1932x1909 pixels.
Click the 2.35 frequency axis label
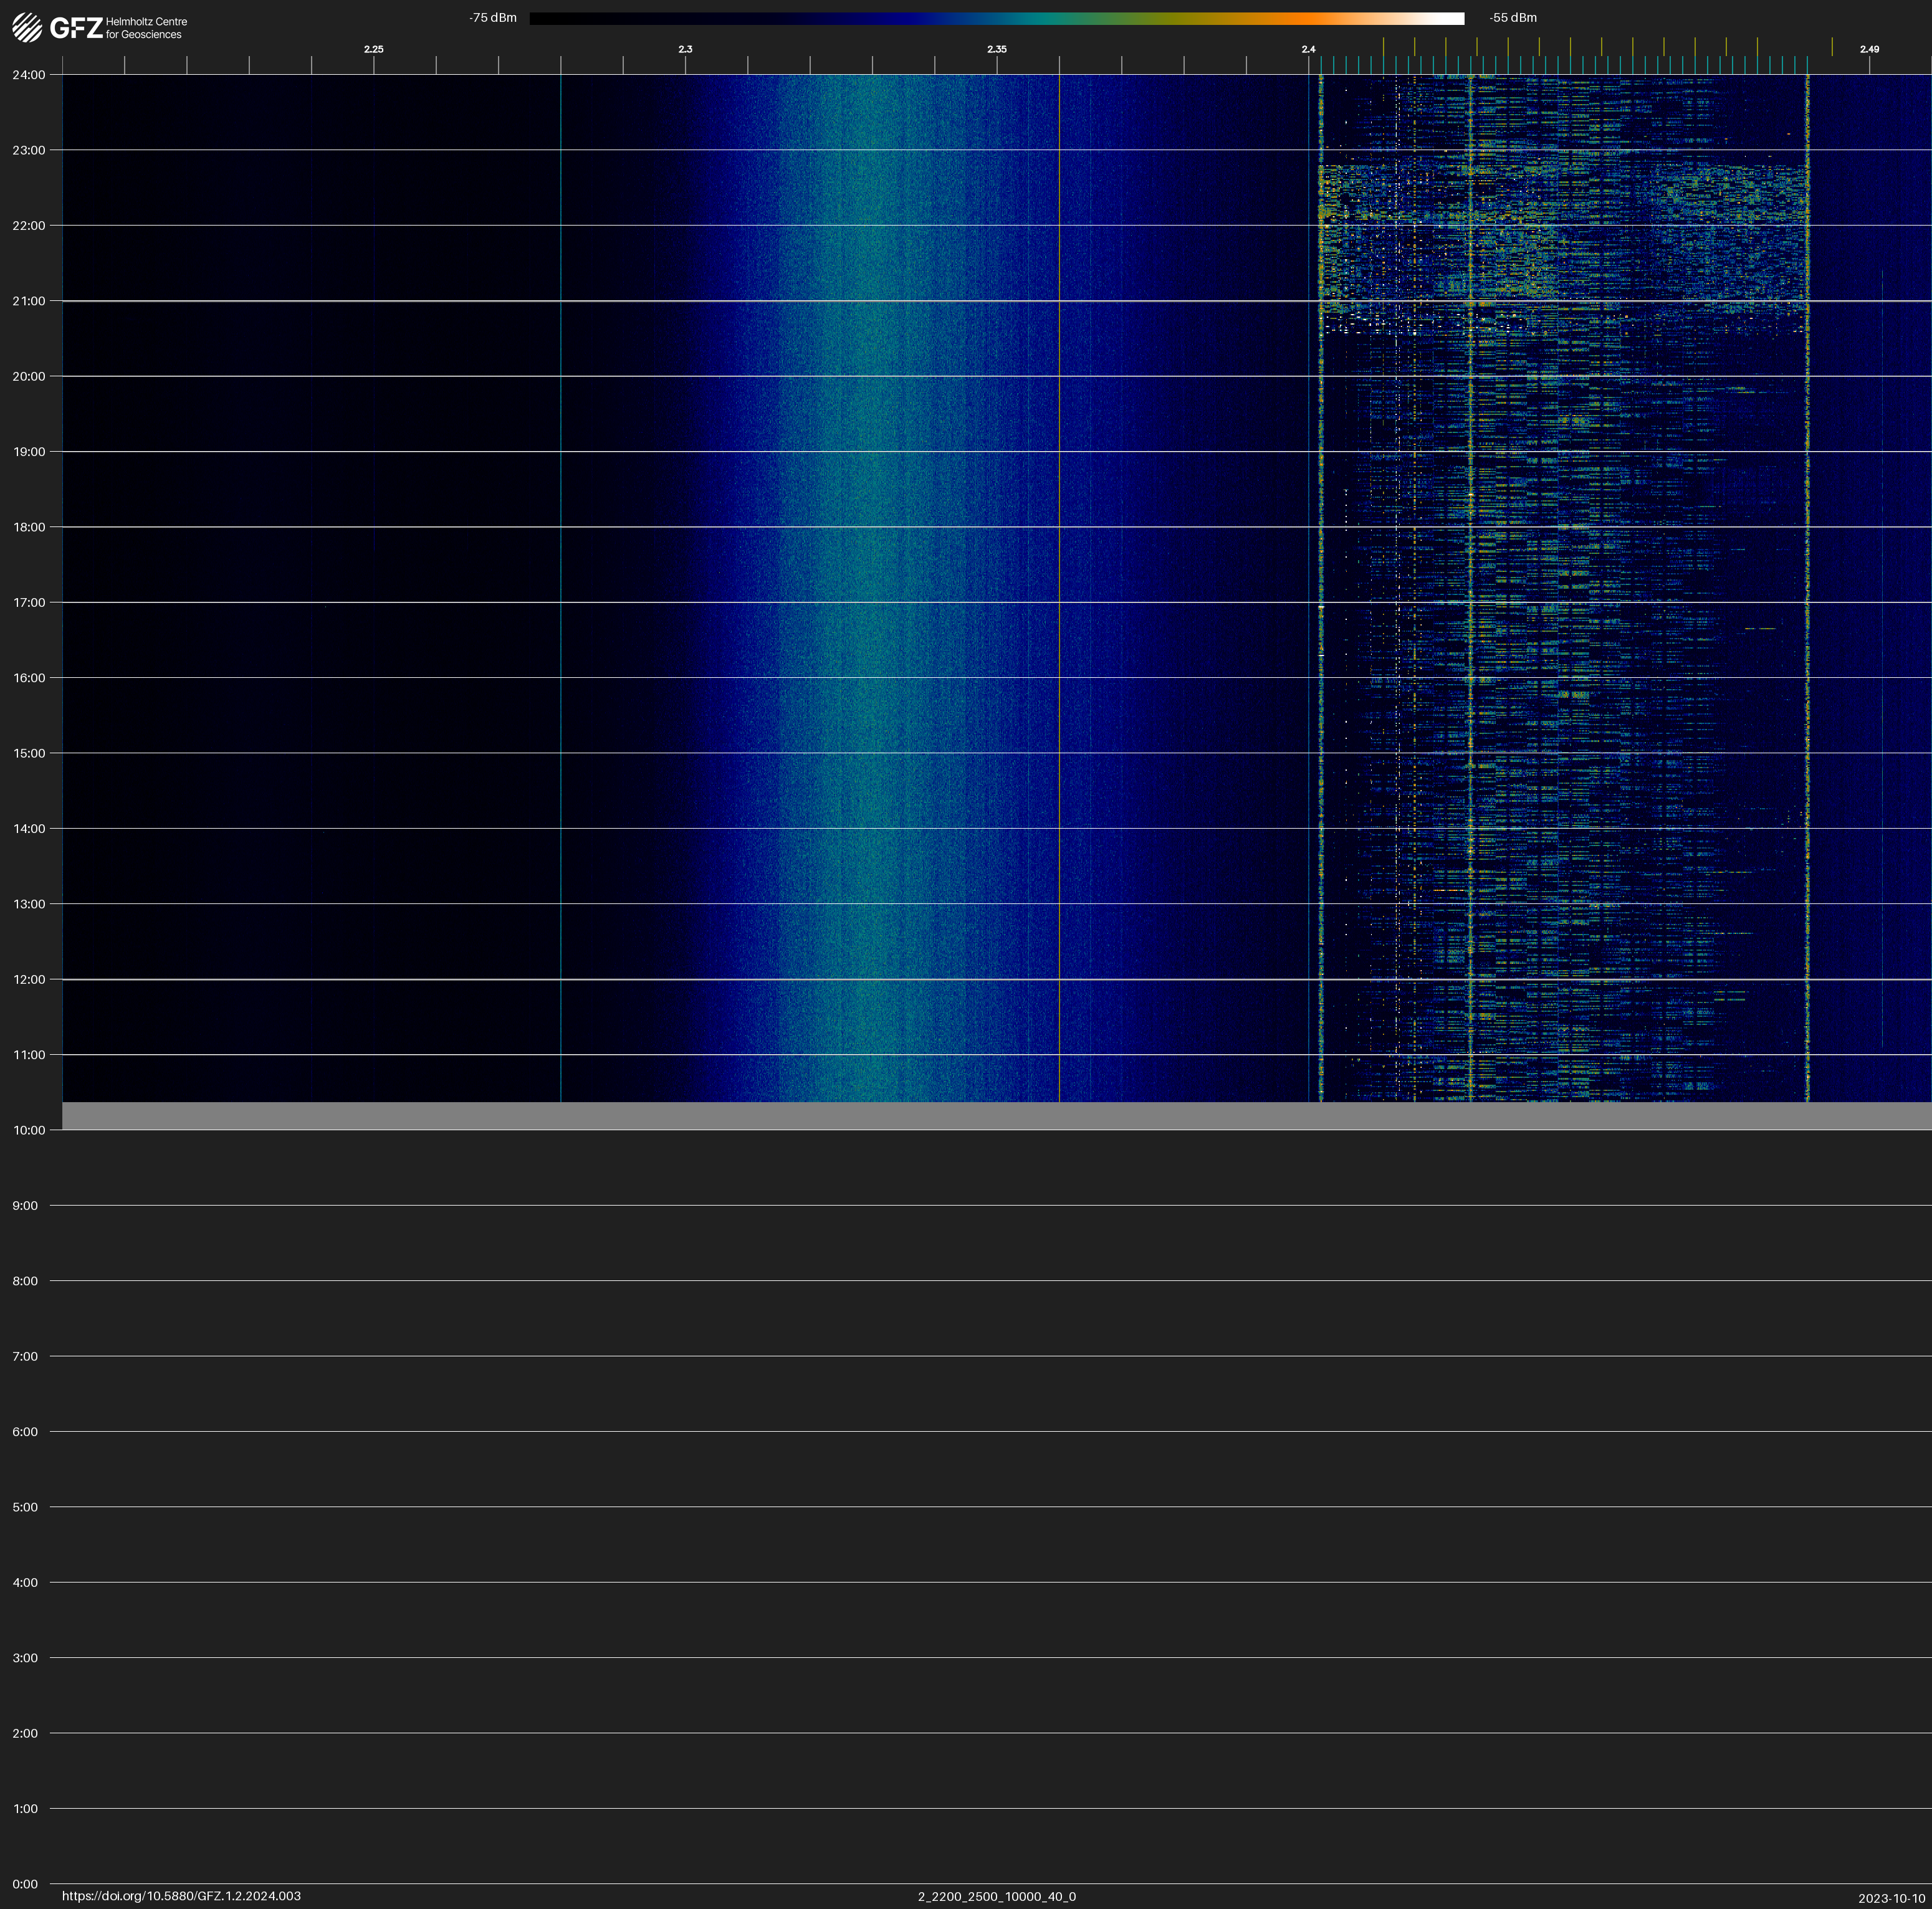pos(996,49)
